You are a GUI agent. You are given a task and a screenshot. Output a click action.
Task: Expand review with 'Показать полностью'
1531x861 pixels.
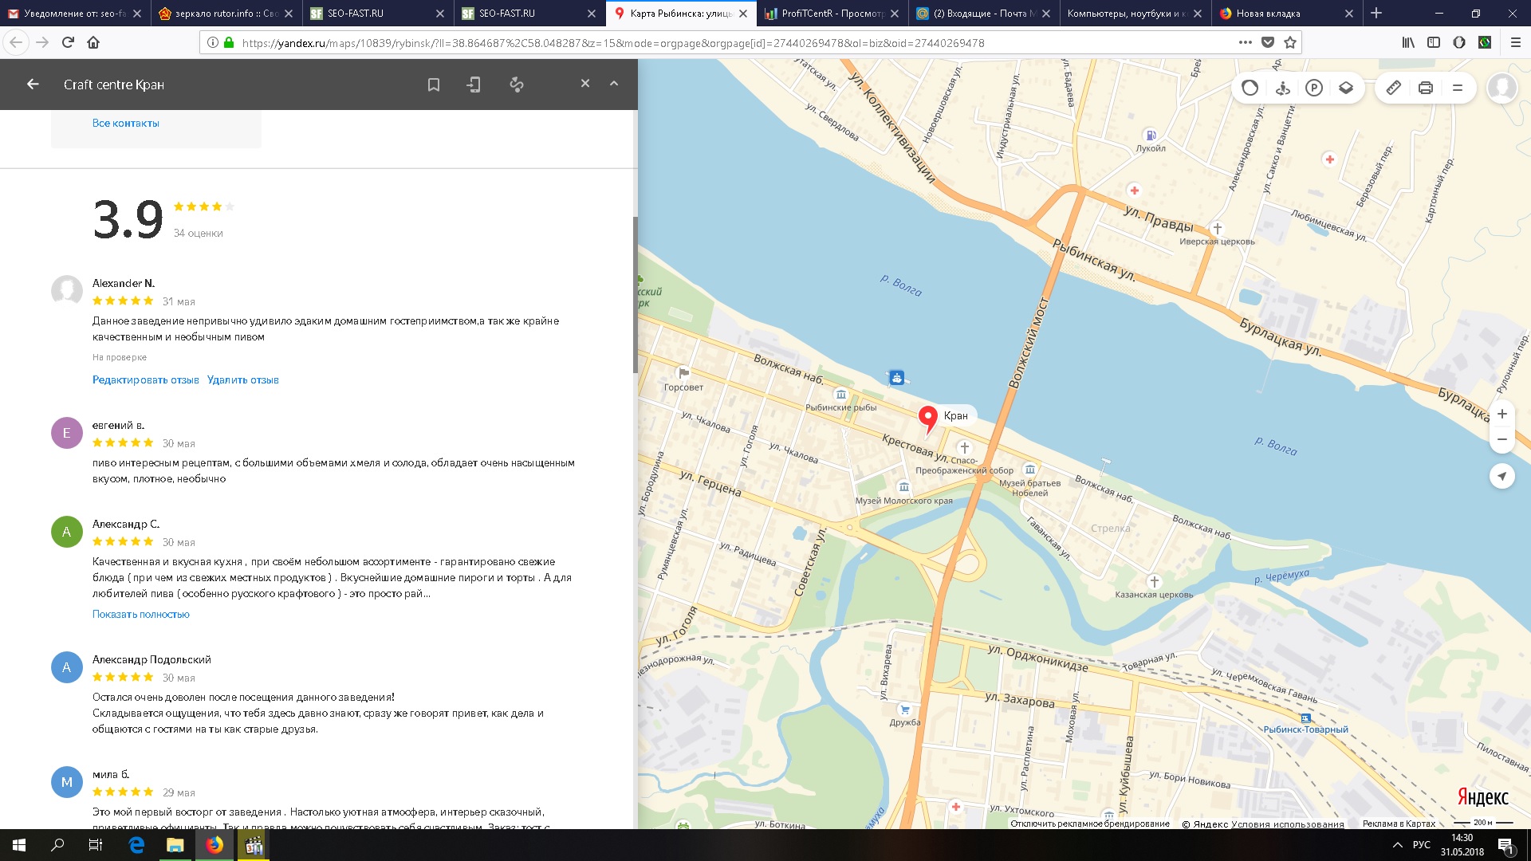[x=141, y=615]
